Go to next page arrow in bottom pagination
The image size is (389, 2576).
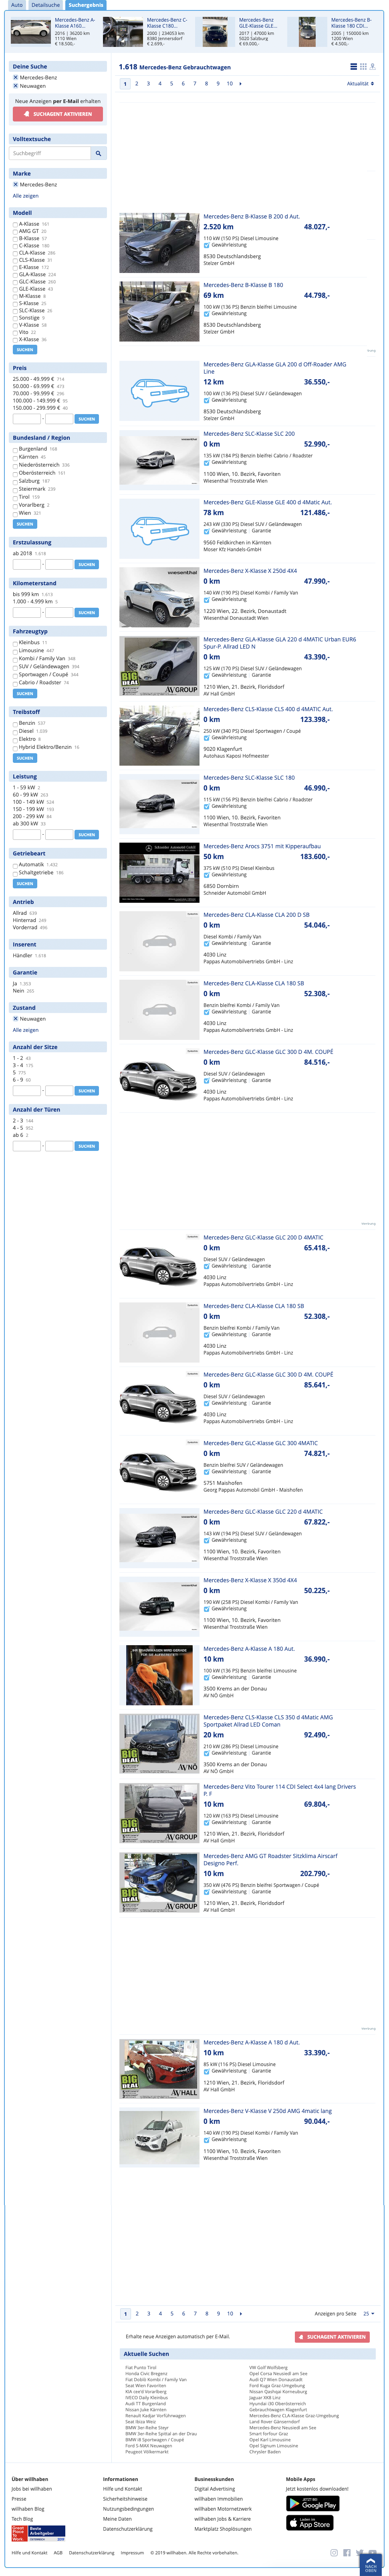click(241, 2313)
